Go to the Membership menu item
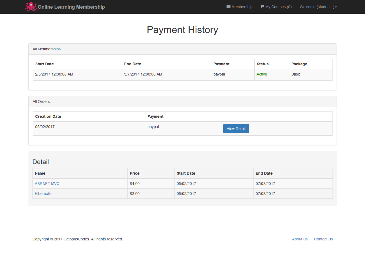The image size is (365, 258). [242, 7]
